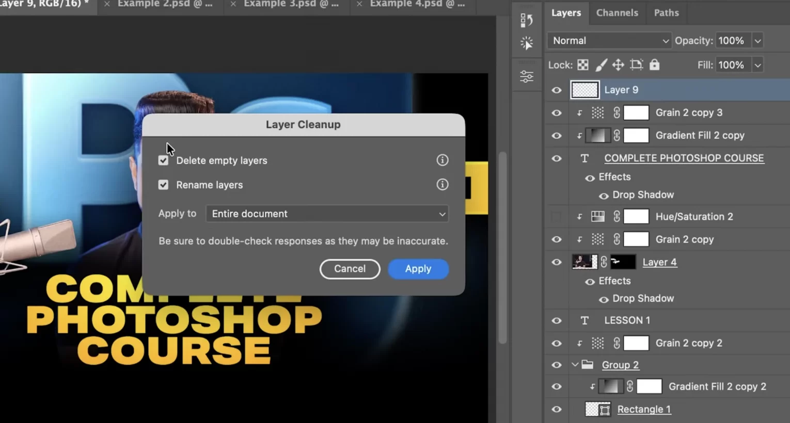
Task: Close the Example 2.psd tab
Action: [107, 4]
